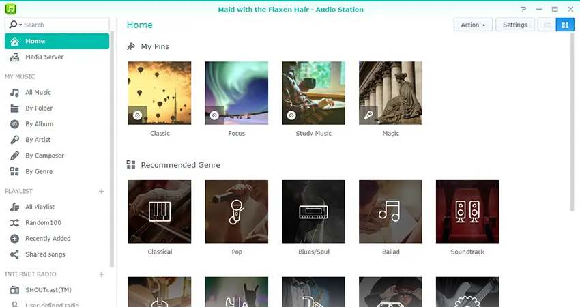Open the Soundtrack genre speakers tile
580x307 pixels.
pyautogui.click(x=467, y=211)
